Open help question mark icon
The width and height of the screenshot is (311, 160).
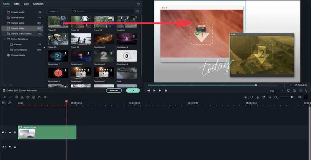tap(138, 4)
